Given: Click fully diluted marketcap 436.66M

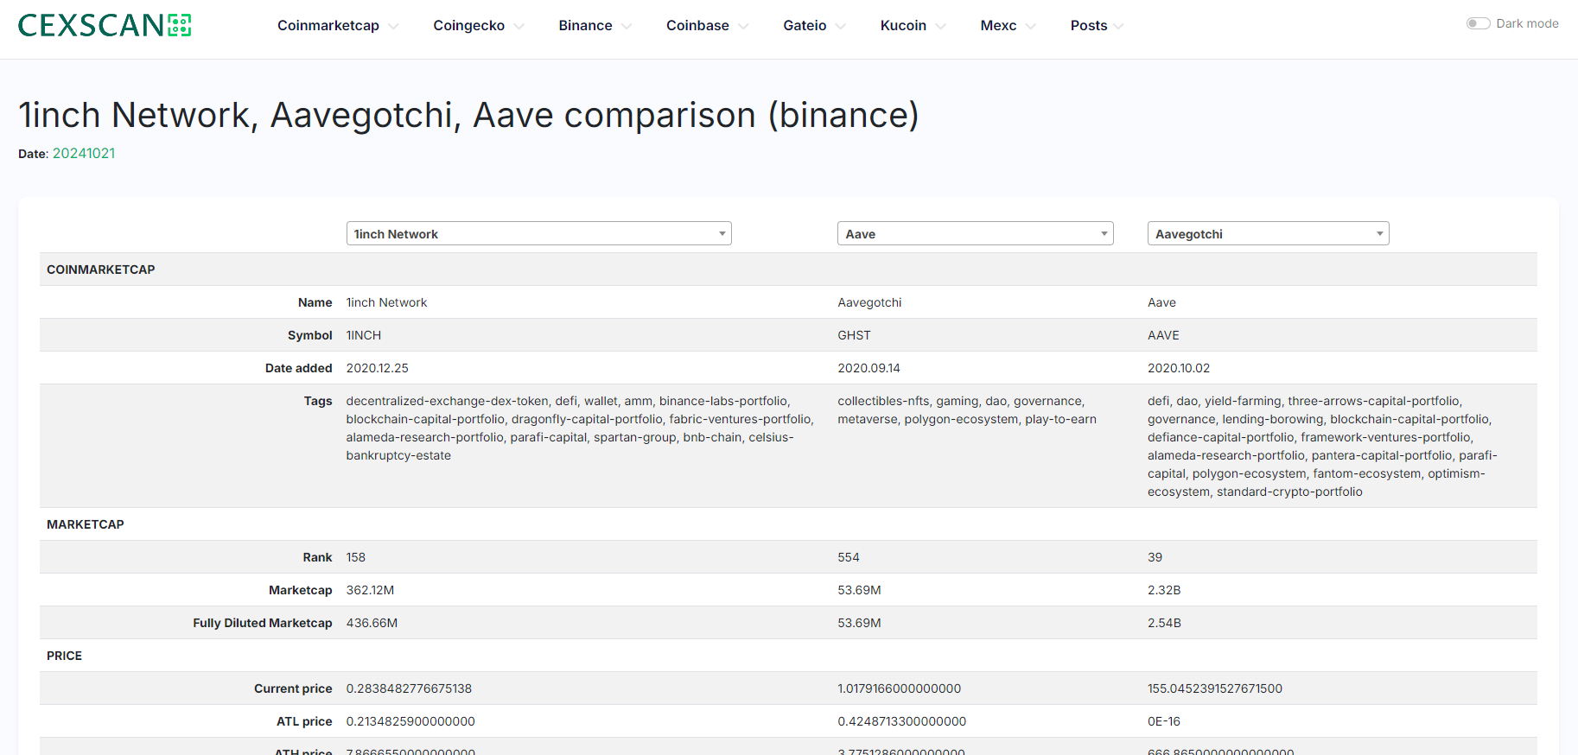Looking at the screenshot, I should (372, 623).
